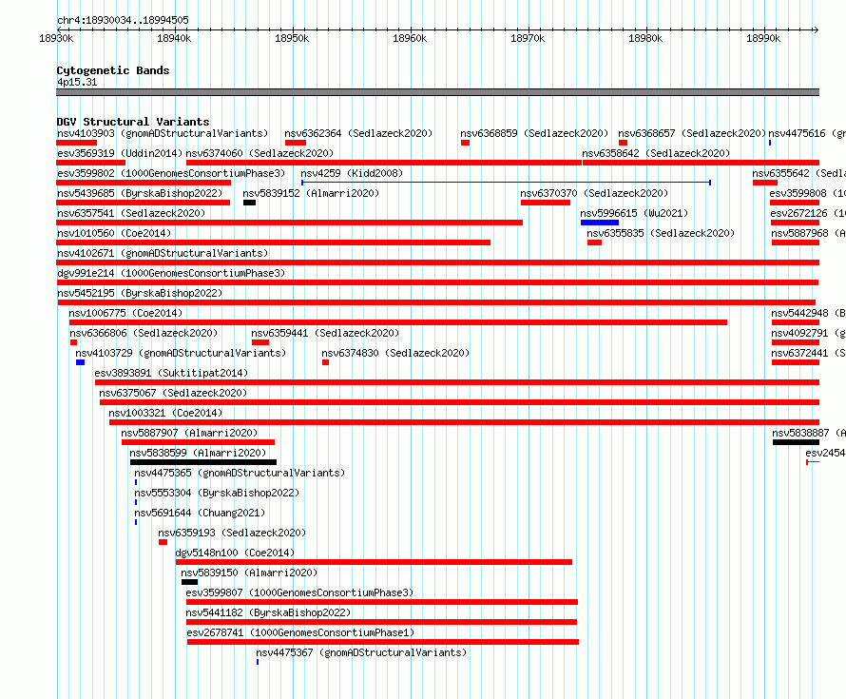This screenshot has width=846, height=699.
Task: Click nsv5996615 Wu2021 label
Action: (x=634, y=213)
